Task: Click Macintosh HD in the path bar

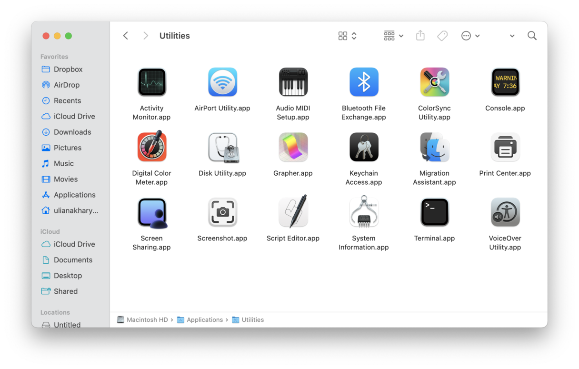Action: click(x=142, y=320)
